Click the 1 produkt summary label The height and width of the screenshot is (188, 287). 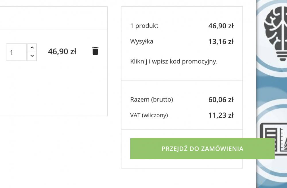[145, 26]
